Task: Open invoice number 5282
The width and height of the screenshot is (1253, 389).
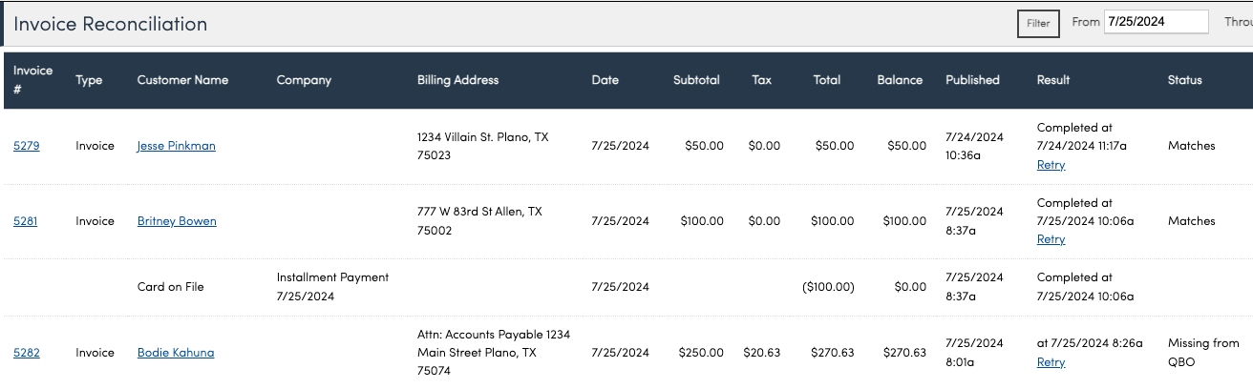Action: coord(26,353)
